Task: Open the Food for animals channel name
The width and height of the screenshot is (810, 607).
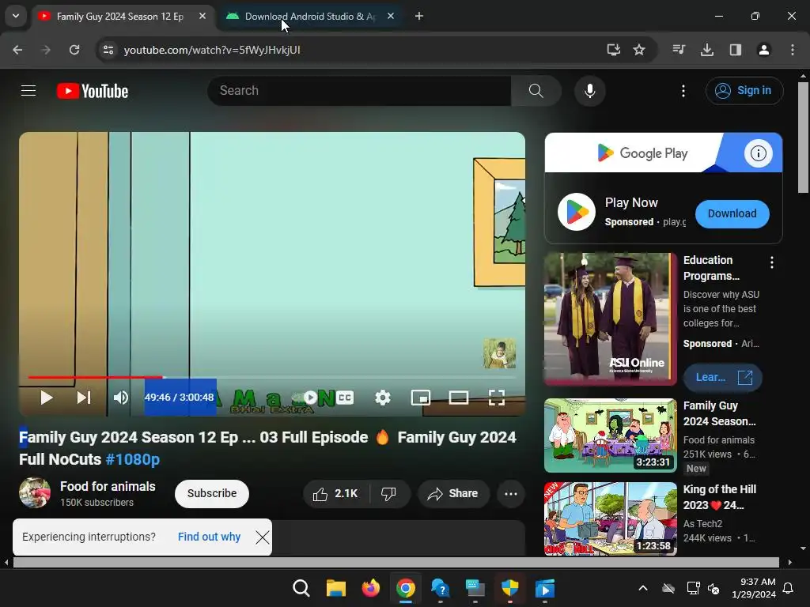Action: pos(108,486)
